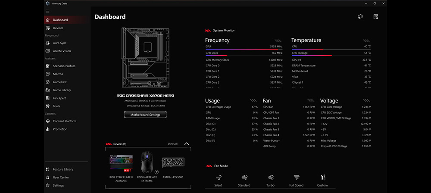Open the announcements megaphone icon

(x=360, y=16)
